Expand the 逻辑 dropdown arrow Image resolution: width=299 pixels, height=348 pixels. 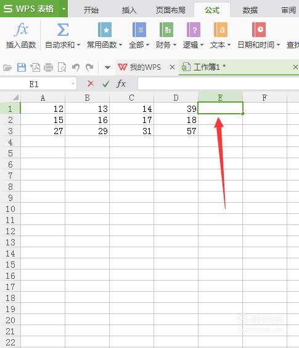click(x=202, y=45)
